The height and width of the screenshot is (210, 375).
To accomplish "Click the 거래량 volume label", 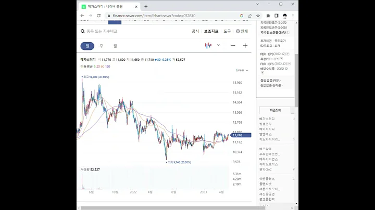I will click(85, 169).
